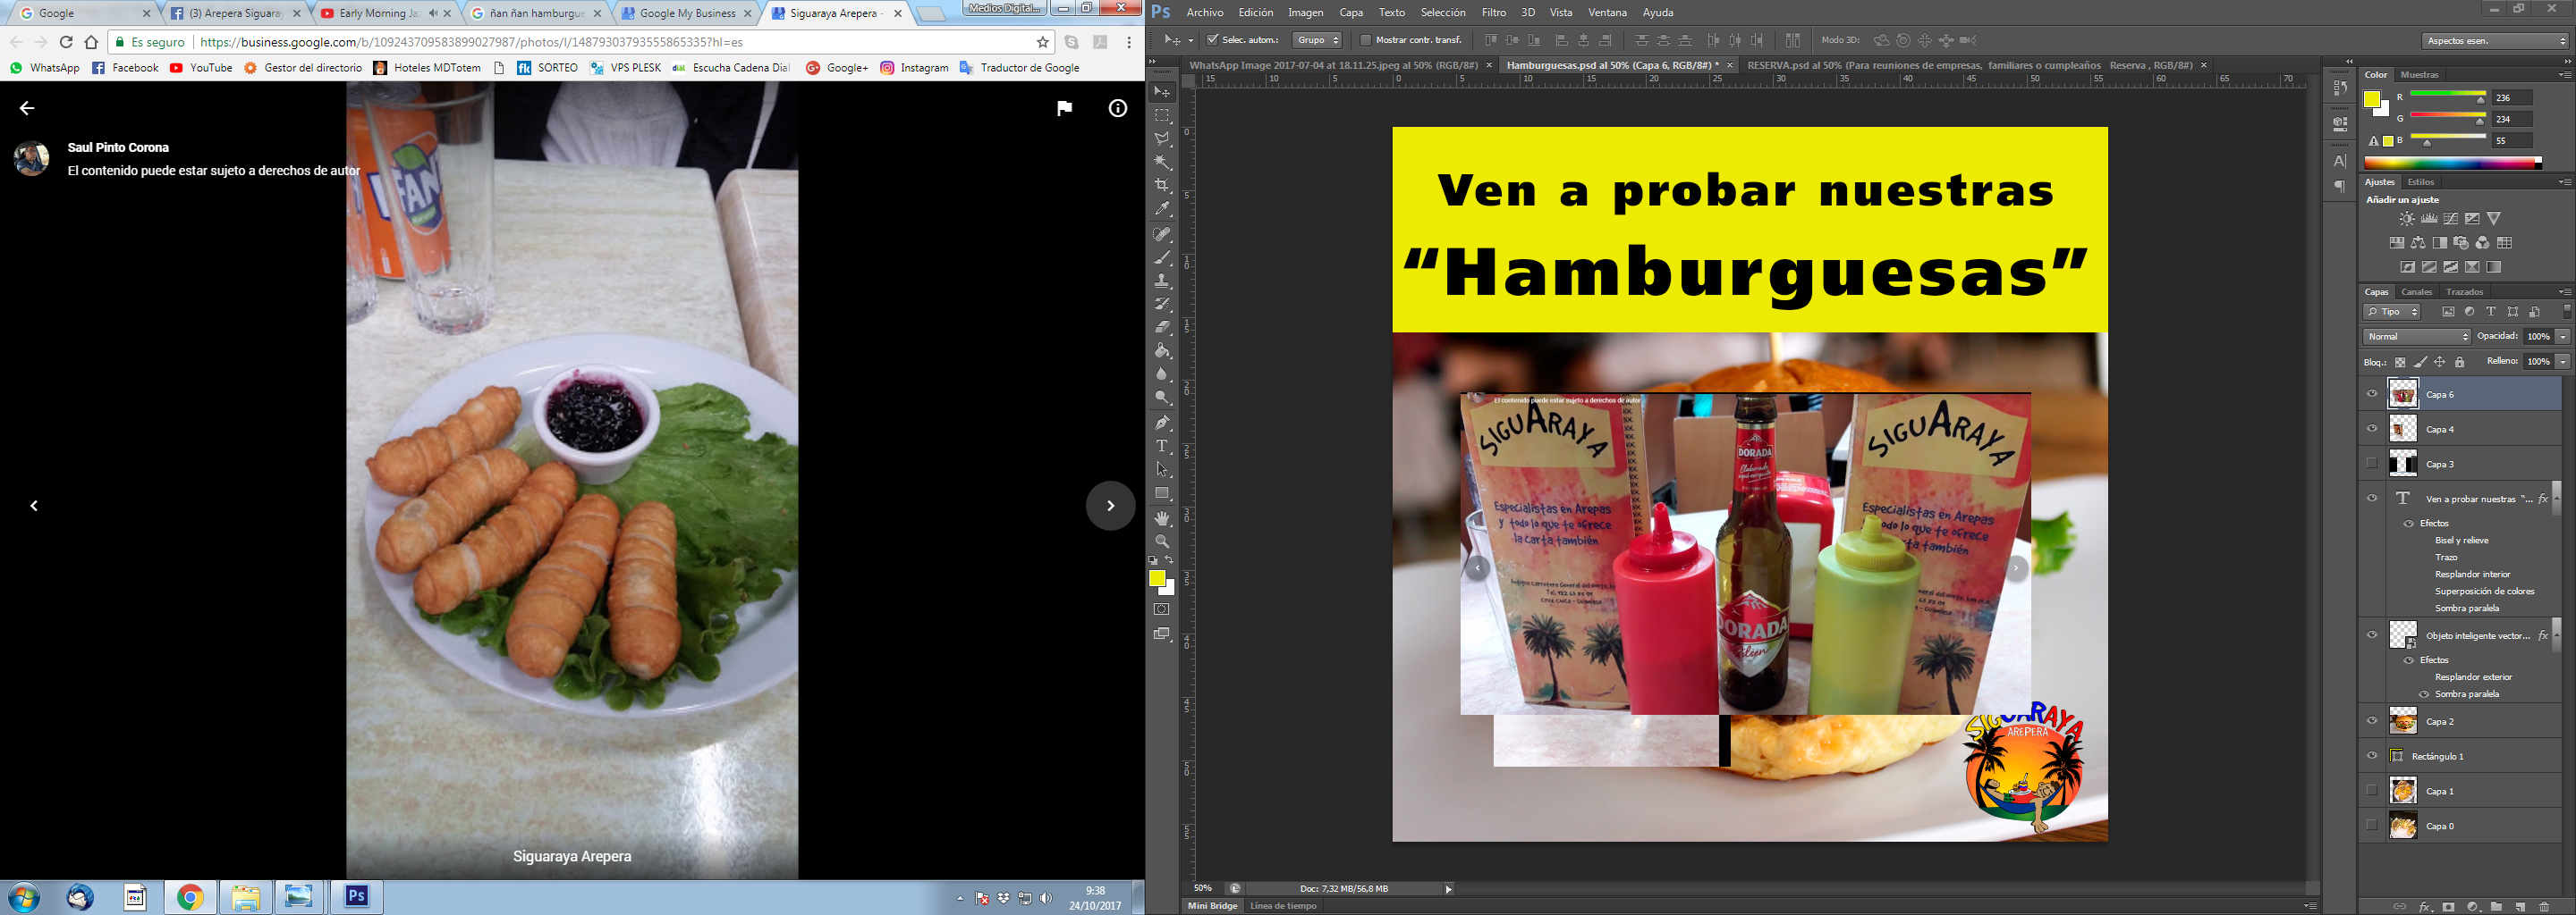Delete layer using the trash icon

2545,907
